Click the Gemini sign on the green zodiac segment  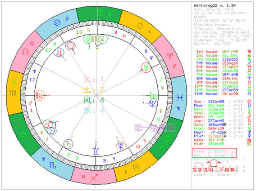coord(99,13)
